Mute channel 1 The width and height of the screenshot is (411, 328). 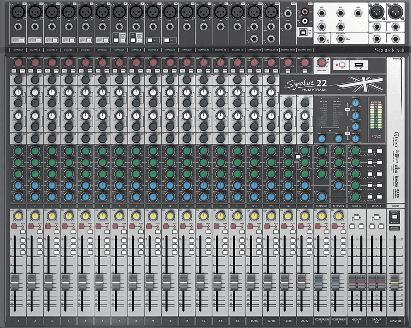14,226
